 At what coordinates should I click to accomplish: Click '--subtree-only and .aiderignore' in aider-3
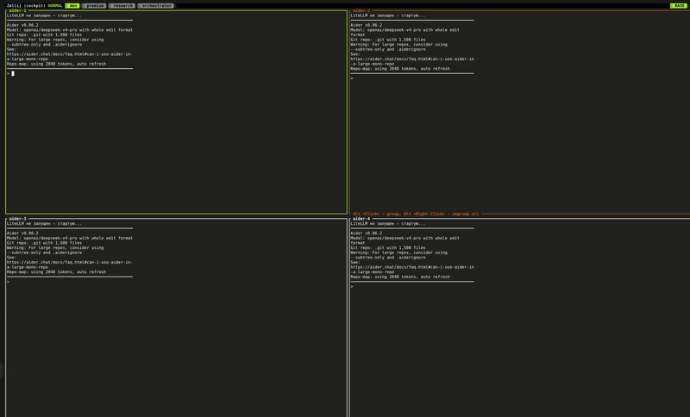[x=44, y=252]
